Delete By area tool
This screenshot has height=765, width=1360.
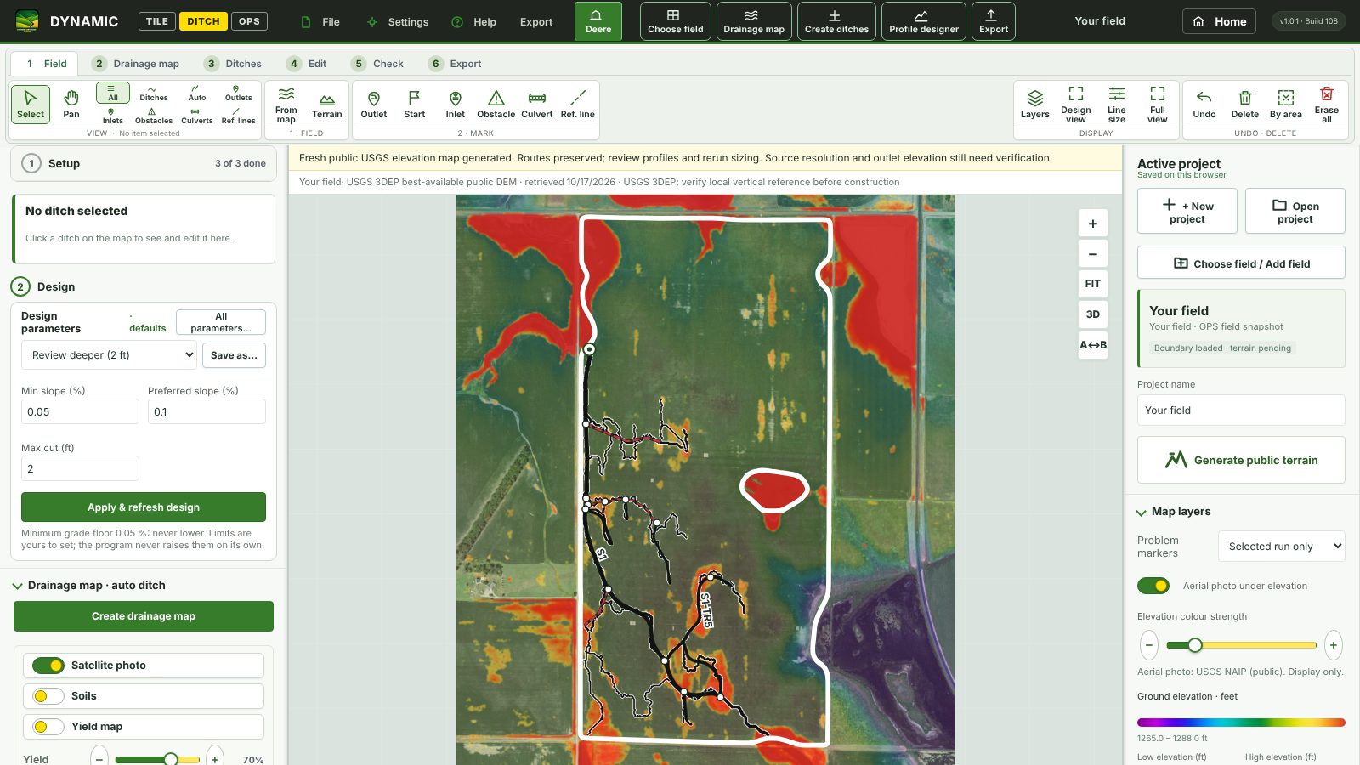tap(1285, 105)
